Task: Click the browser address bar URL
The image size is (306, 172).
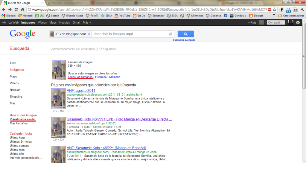Action: pos(149,10)
